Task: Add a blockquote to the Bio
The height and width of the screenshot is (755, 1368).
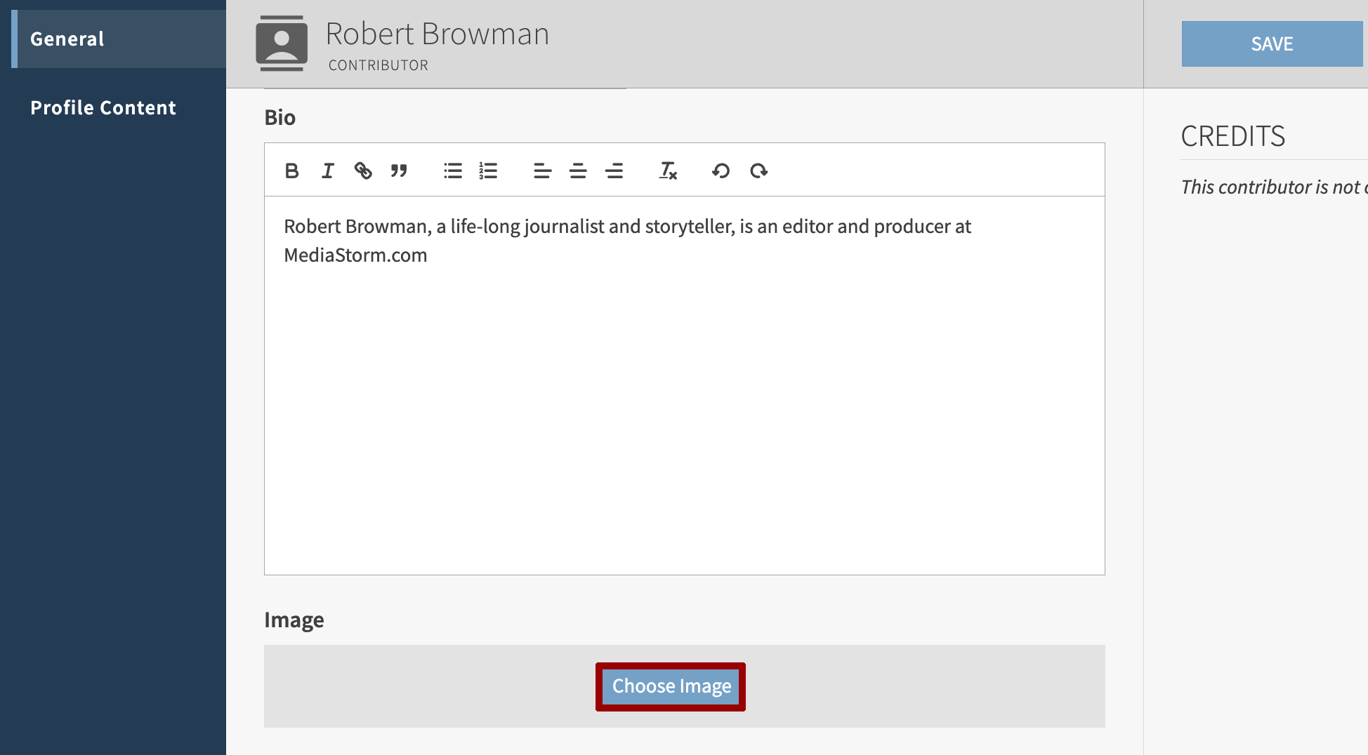Action: [399, 171]
